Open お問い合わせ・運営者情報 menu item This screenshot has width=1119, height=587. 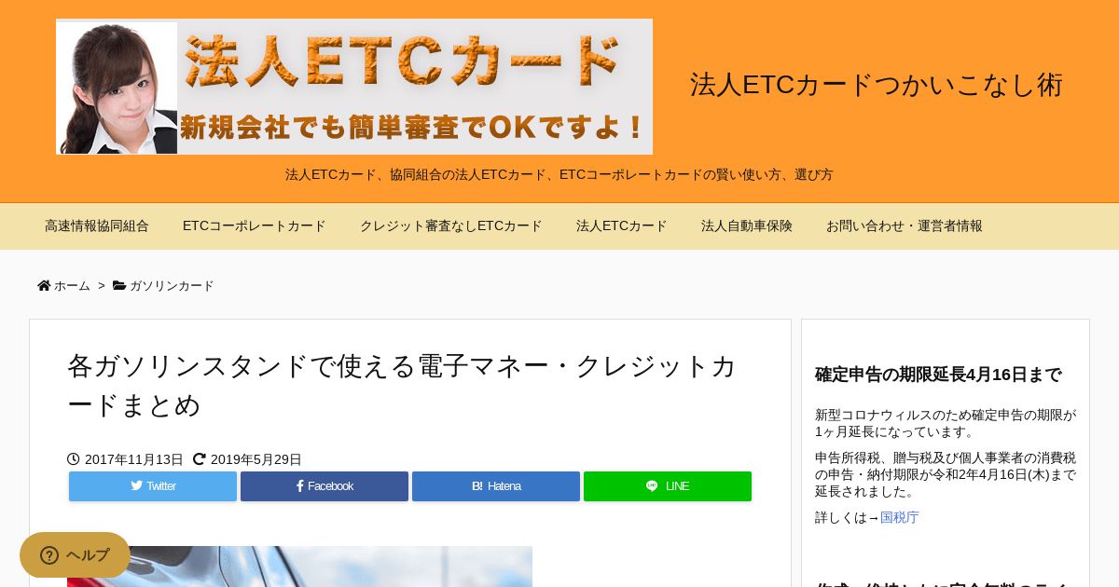(905, 226)
